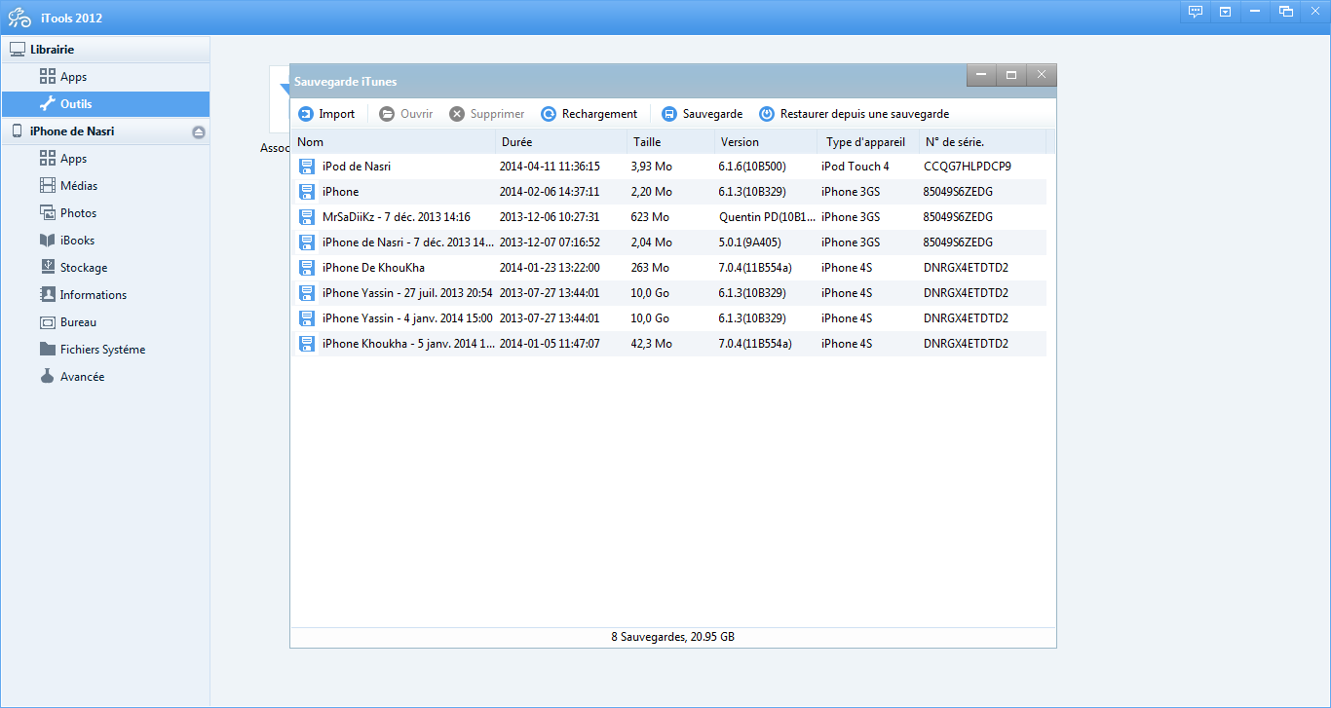Sort backups by the Durée column
The image size is (1331, 708).
pos(561,142)
